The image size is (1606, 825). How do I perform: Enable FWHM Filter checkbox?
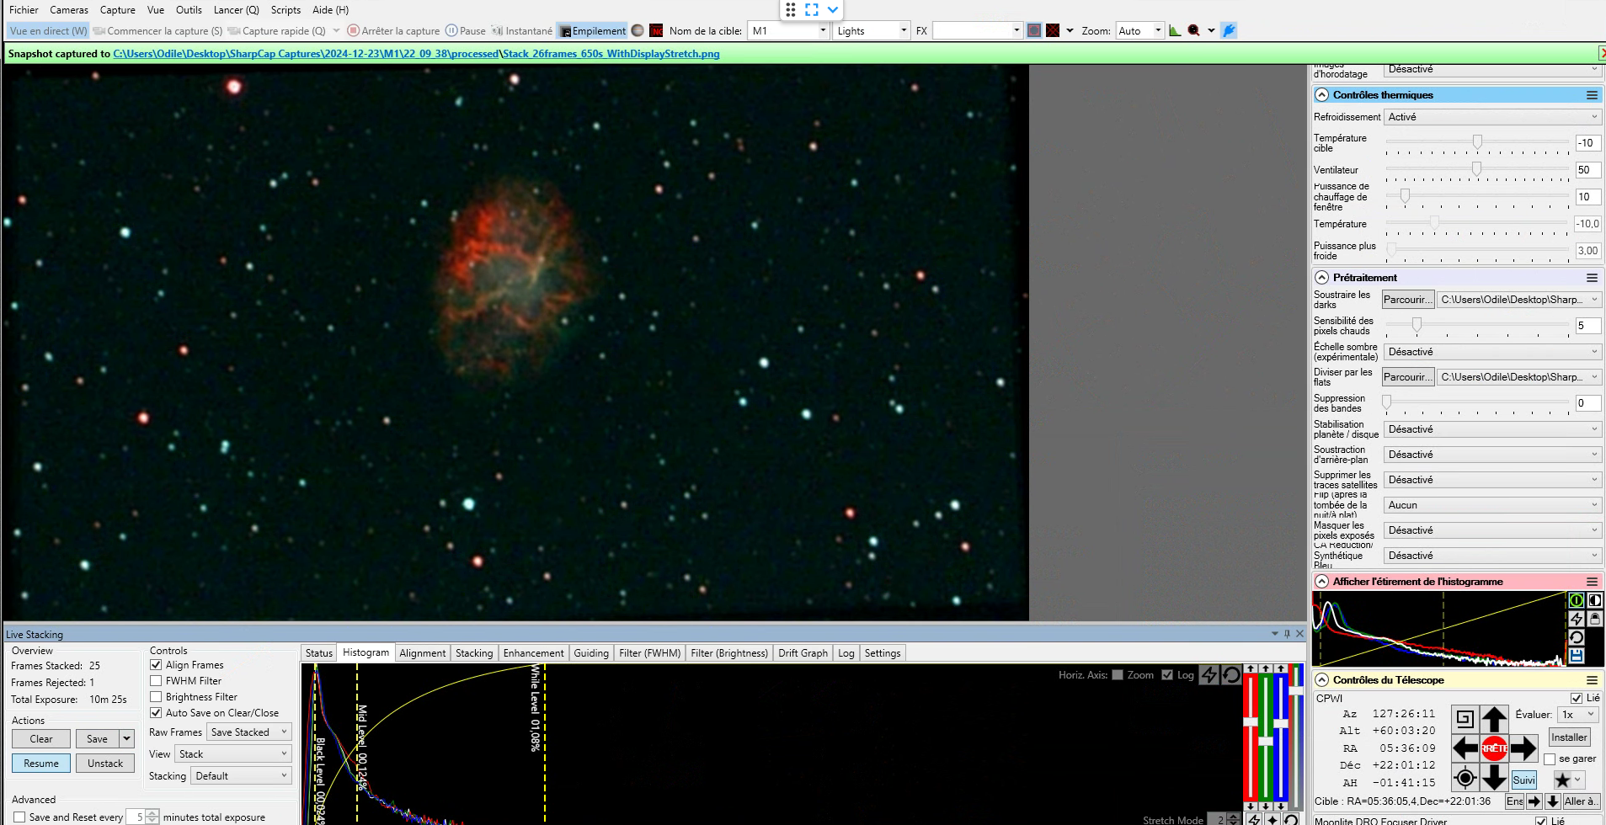(156, 681)
